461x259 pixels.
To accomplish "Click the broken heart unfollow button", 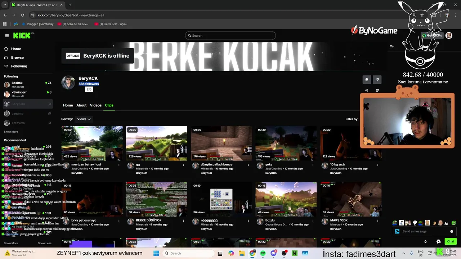I will coord(377,79).
